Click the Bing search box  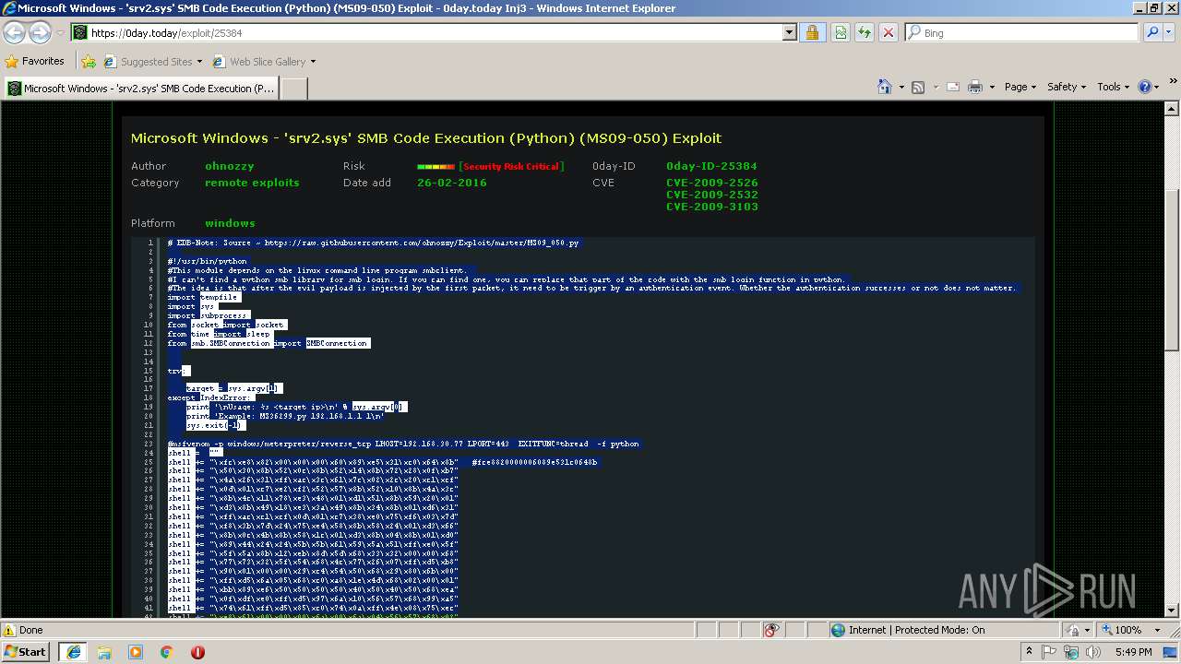pos(1022,32)
